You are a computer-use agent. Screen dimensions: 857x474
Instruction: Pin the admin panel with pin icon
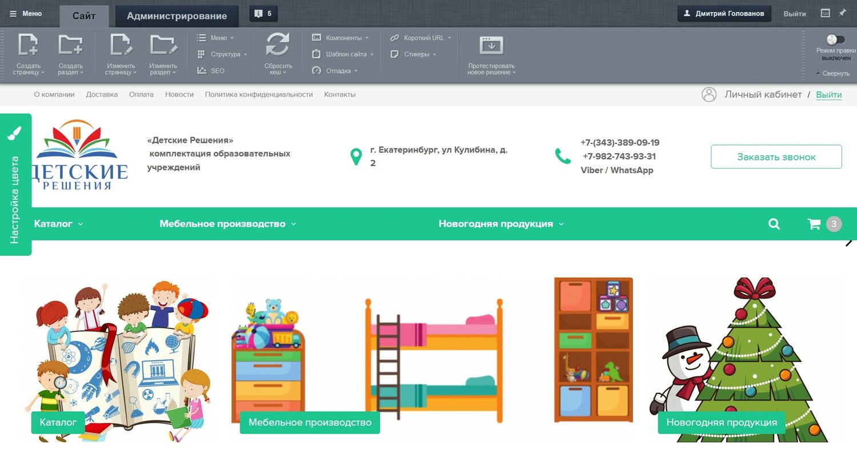point(842,13)
